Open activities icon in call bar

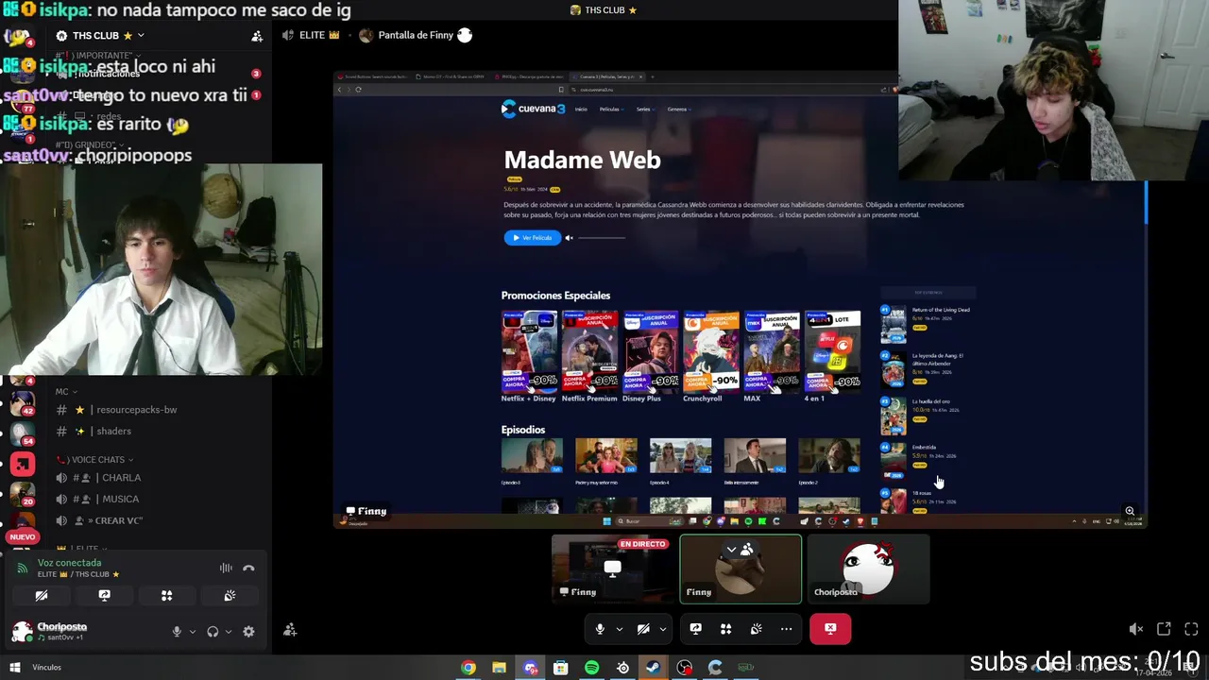[x=725, y=629]
